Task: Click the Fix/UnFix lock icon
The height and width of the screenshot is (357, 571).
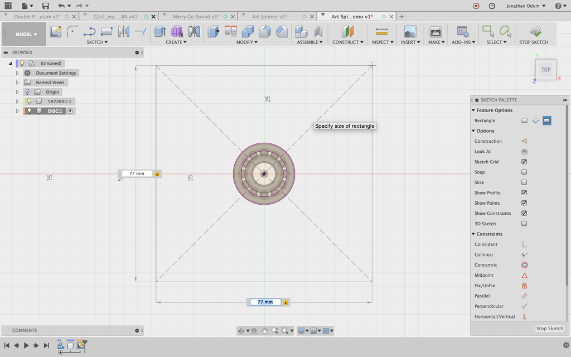Action: click(x=524, y=286)
